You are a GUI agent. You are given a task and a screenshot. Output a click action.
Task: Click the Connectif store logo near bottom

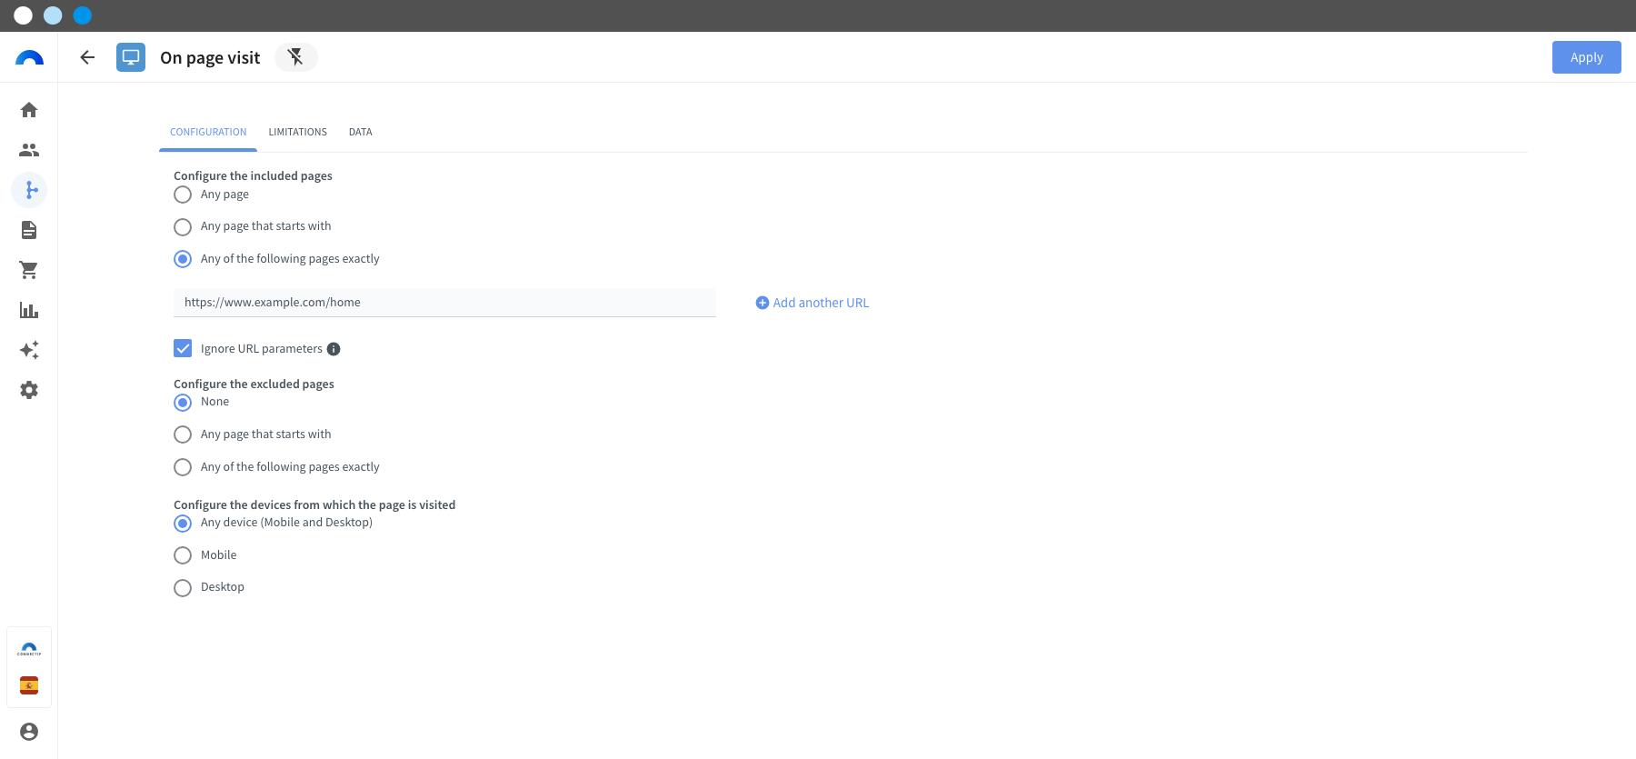(x=29, y=649)
